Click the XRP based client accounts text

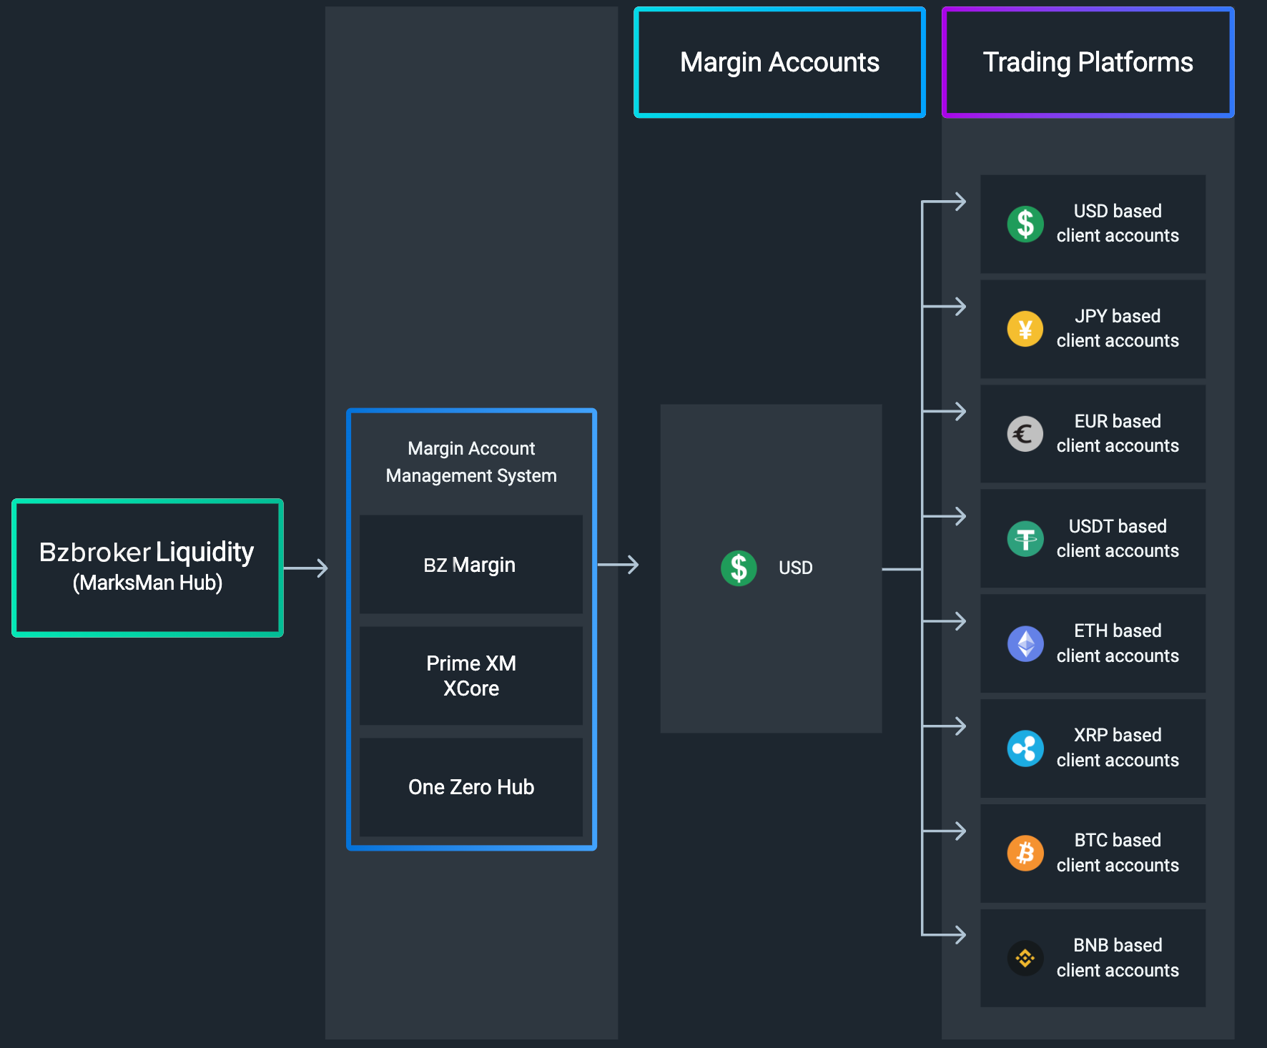[x=1118, y=748]
